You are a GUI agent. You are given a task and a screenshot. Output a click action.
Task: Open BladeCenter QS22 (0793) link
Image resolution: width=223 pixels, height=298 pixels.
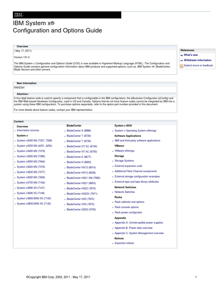(x=81, y=210)
